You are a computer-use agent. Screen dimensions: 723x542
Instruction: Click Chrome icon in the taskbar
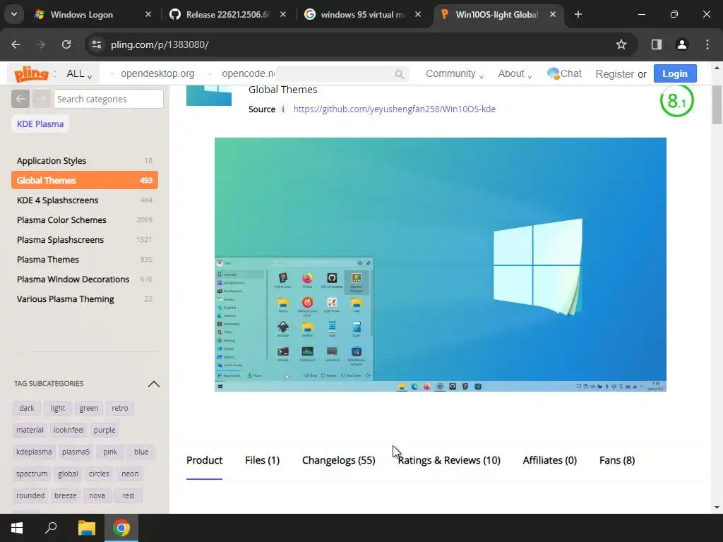pos(121,528)
